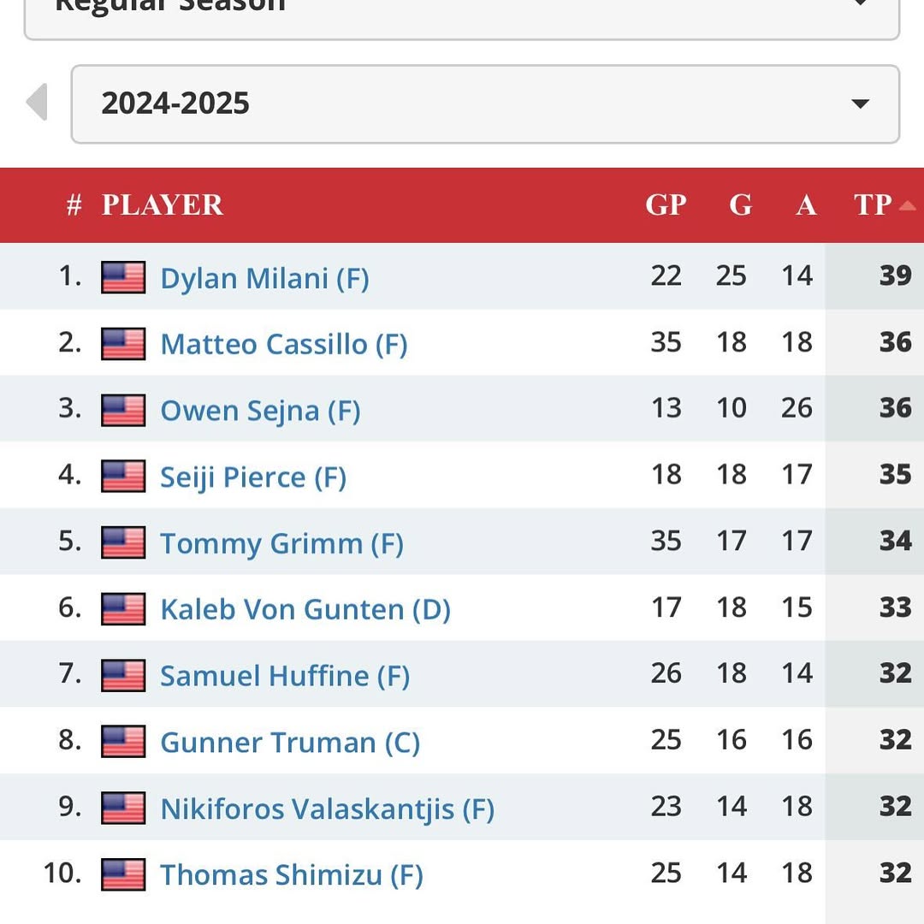Viewport: 924px width, 924px height.
Task: View Thomas Shimizu player page
Action: [291, 874]
